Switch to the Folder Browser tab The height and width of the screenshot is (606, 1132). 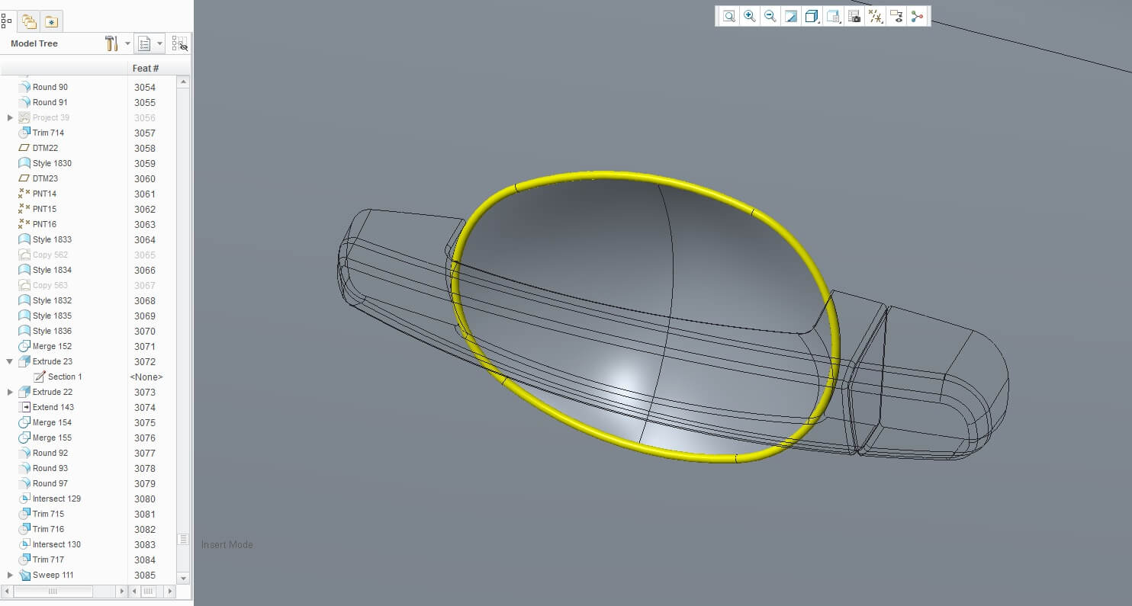click(x=29, y=21)
